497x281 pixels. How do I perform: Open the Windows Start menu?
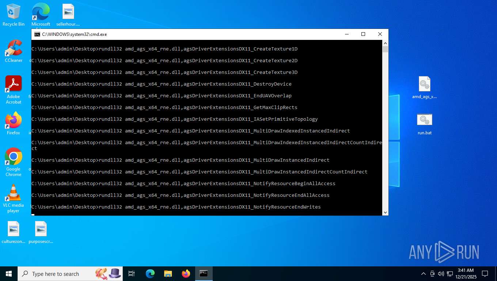pos(9,274)
